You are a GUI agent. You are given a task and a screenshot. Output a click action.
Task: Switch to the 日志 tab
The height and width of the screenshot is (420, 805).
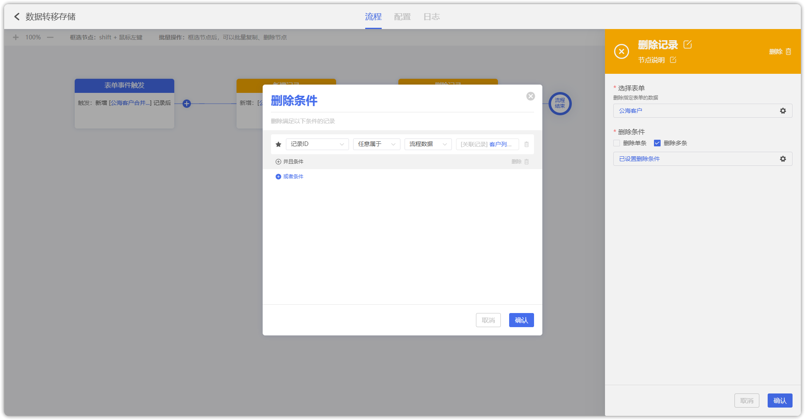432,17
